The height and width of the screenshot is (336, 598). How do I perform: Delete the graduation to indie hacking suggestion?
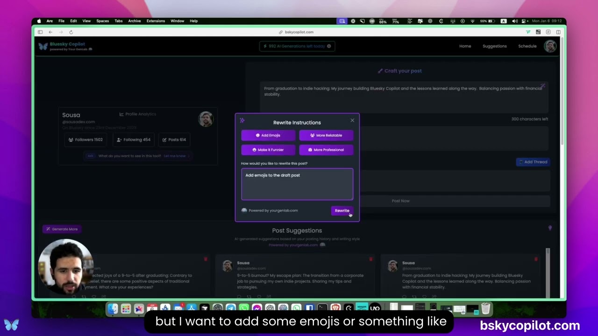point(536,259)
